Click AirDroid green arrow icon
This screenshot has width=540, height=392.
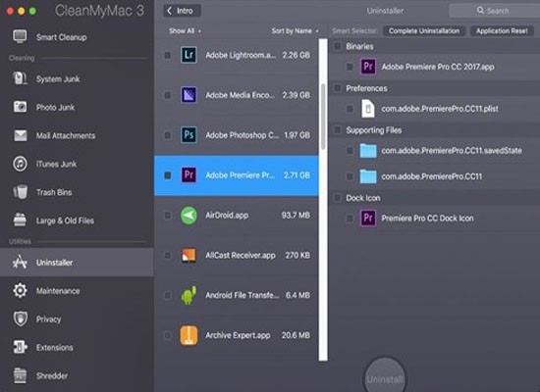(189, 216)
